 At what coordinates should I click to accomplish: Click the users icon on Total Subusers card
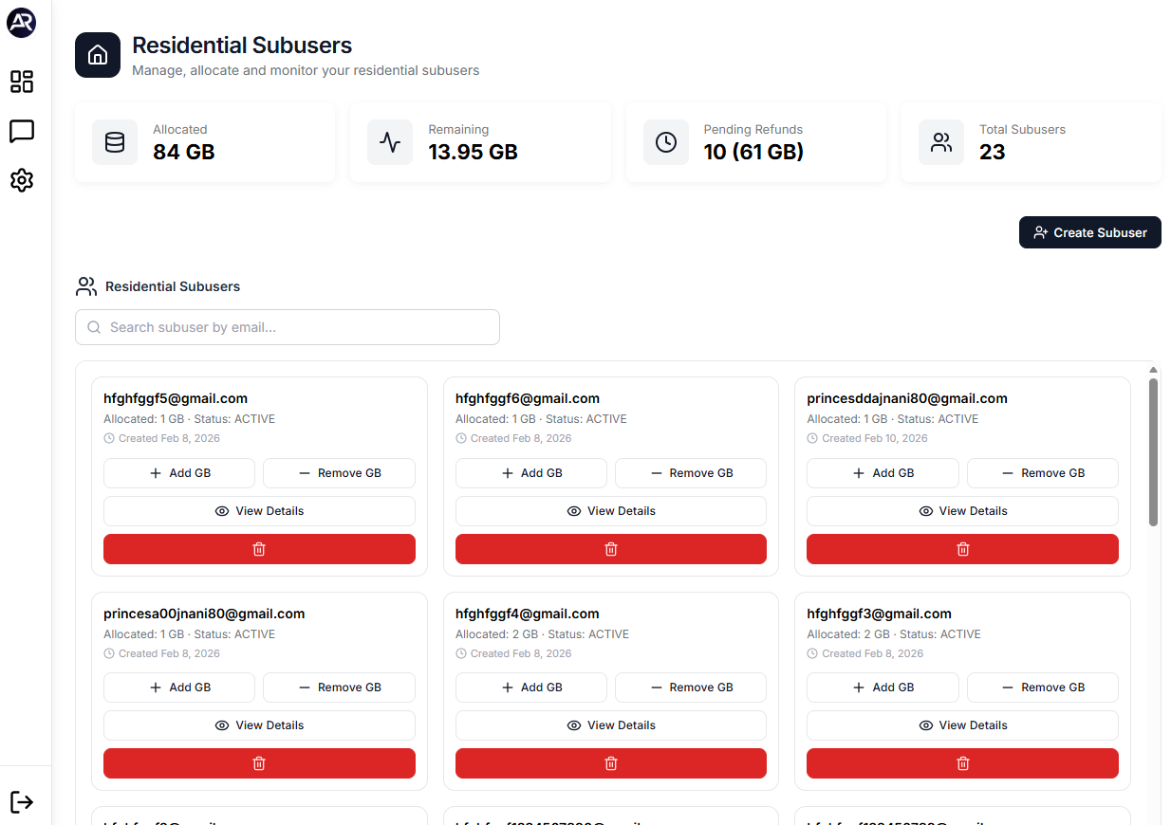click(x=941, y=142)
